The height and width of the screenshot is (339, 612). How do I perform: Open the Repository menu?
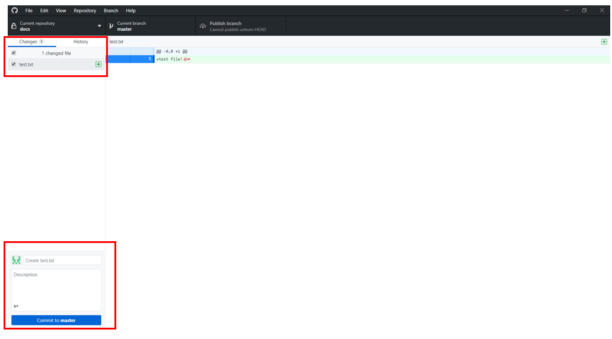[x=85, y=11]
